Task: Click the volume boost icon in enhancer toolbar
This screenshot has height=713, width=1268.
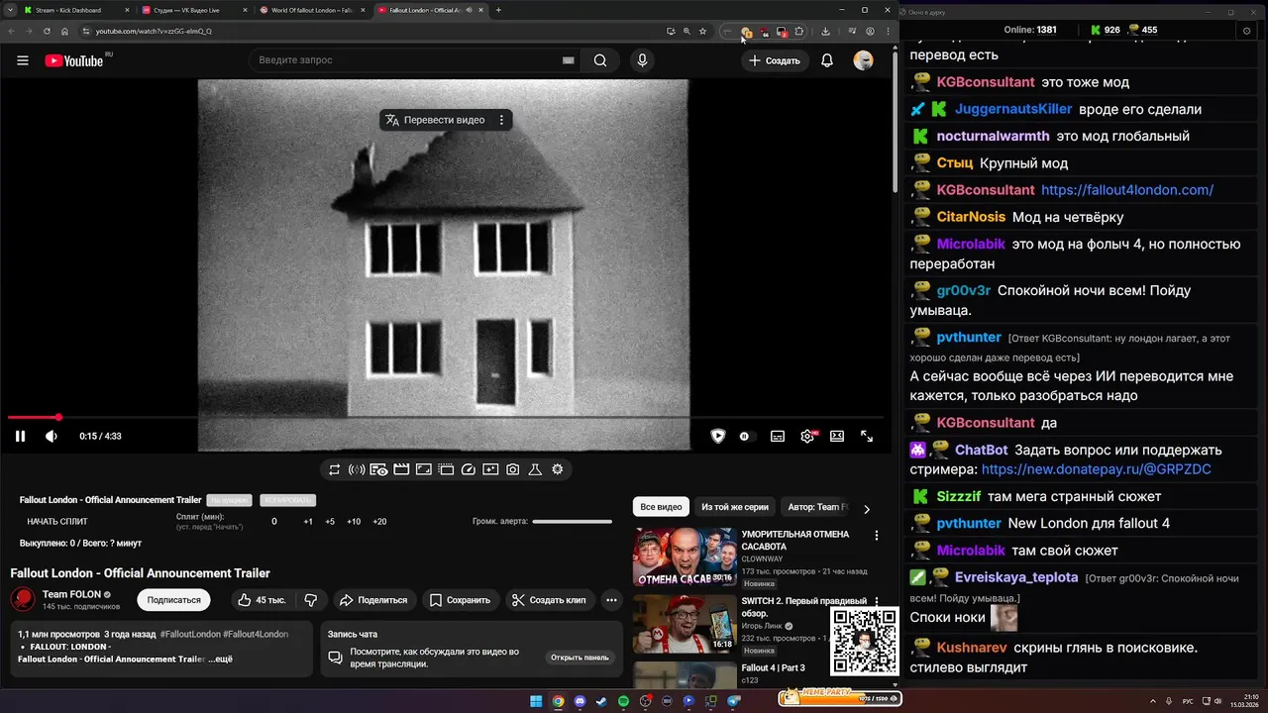Action: click(357, 469)
